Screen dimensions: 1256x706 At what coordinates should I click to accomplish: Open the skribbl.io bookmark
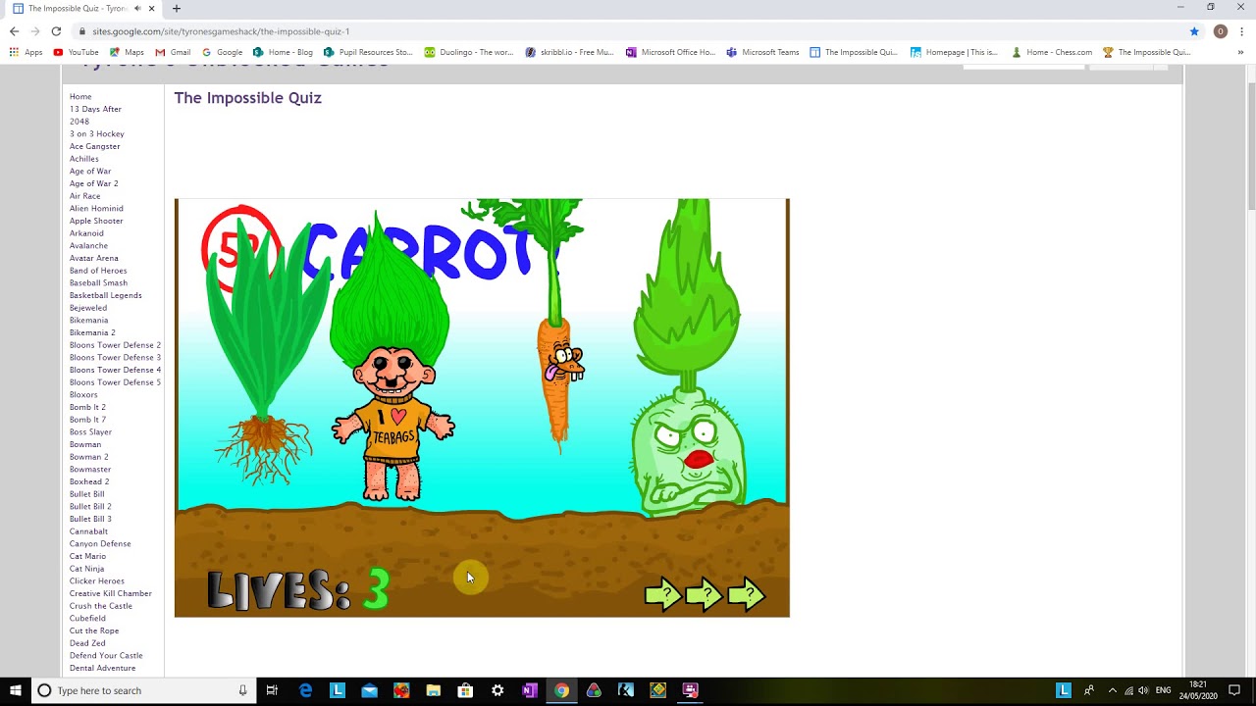pyautogui.click(x=570, y=52)
